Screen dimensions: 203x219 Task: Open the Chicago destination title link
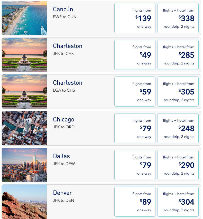[64, 120]
